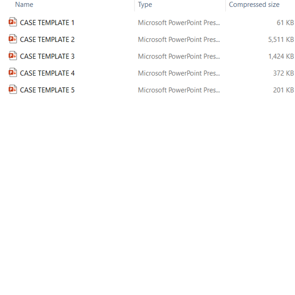
Task: Click the 61 KB compressed size value
Action: tap(285, 23)
